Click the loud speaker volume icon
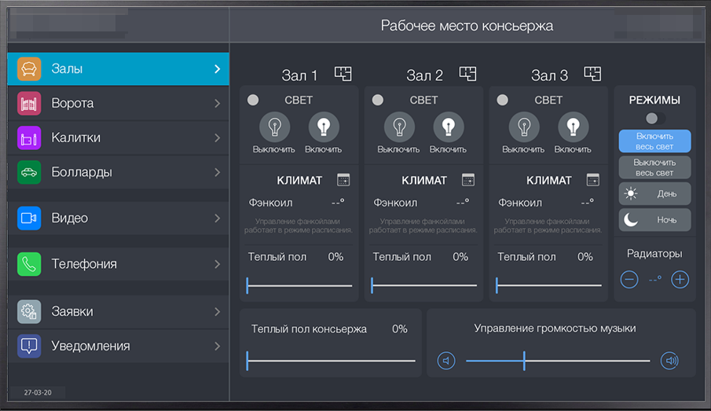This screenshot has height=411, width=711. [669, 361]
